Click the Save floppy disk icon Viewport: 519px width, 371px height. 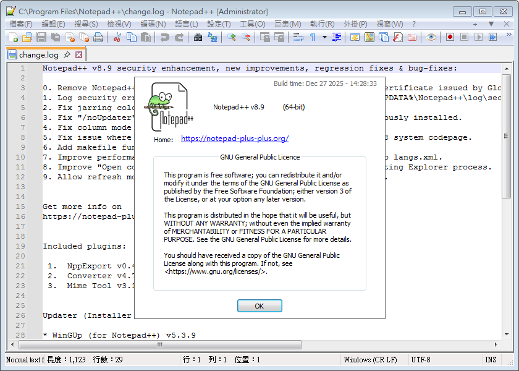point(41,37)
